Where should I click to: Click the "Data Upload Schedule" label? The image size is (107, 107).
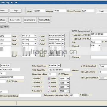point(89,78)
